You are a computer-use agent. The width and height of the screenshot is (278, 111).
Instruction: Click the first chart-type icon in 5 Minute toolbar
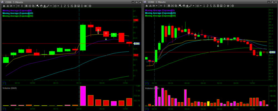tap(4, 6)
